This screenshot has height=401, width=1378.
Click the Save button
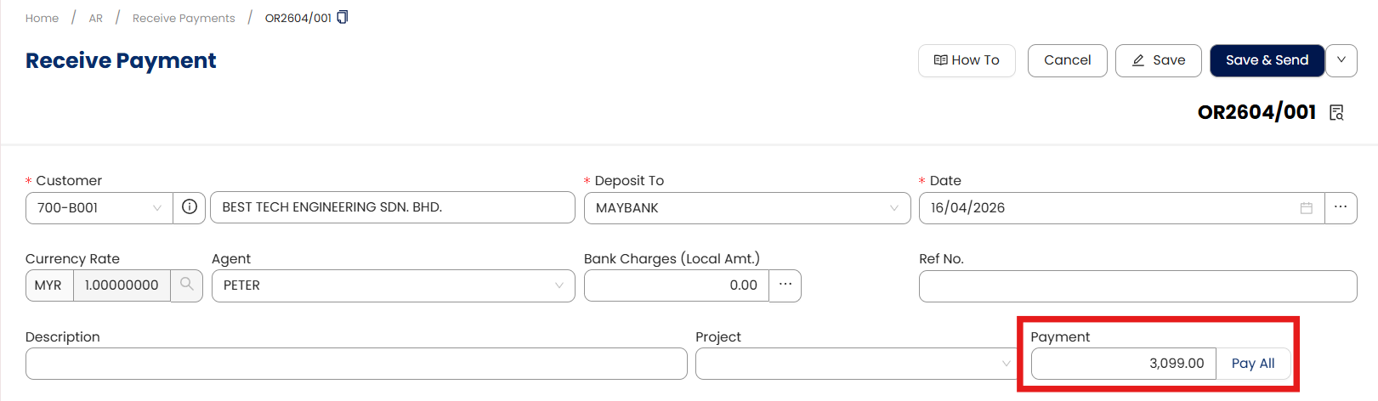(1158, 60)
